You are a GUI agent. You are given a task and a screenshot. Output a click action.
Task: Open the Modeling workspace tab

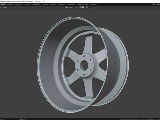tap(10, 5)
